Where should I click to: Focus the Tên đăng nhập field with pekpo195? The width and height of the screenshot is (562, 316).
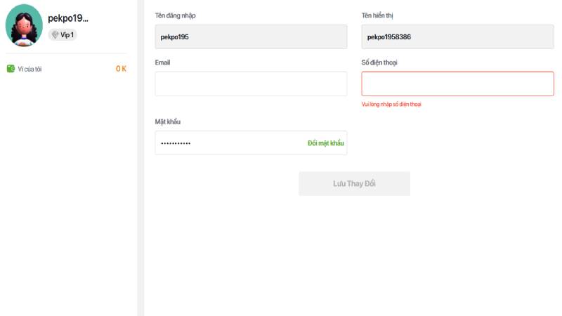pos(251,37)
